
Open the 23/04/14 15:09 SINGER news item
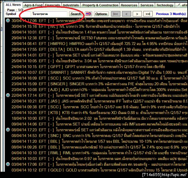click(x=99, y=84)
